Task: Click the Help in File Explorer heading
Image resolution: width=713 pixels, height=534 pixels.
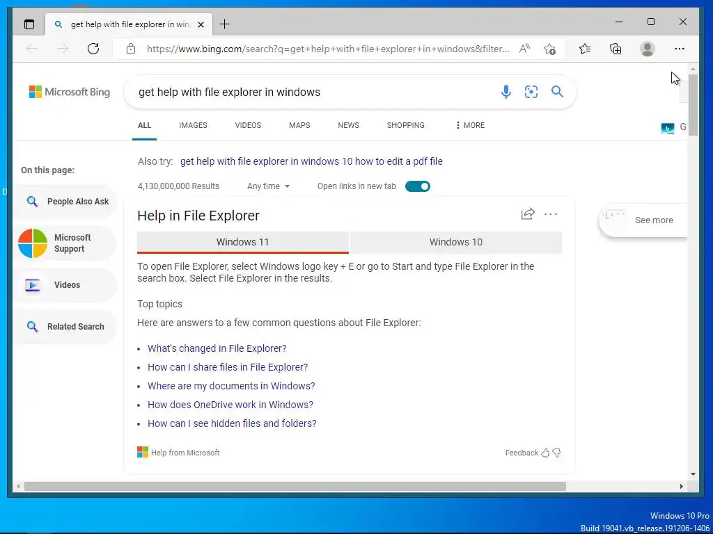Action: [x=198, y=216]
